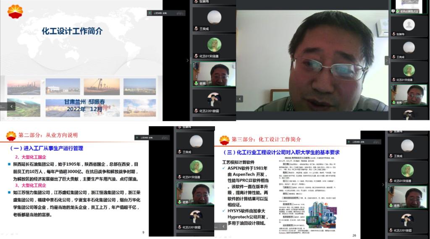Click left arrow button on slide 26

pyautogui.click(x=223, y=226)
